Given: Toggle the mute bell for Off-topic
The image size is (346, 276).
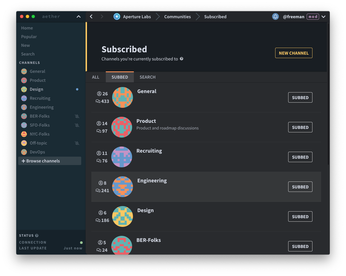Looking at the screenshot, I should point(77,143).
